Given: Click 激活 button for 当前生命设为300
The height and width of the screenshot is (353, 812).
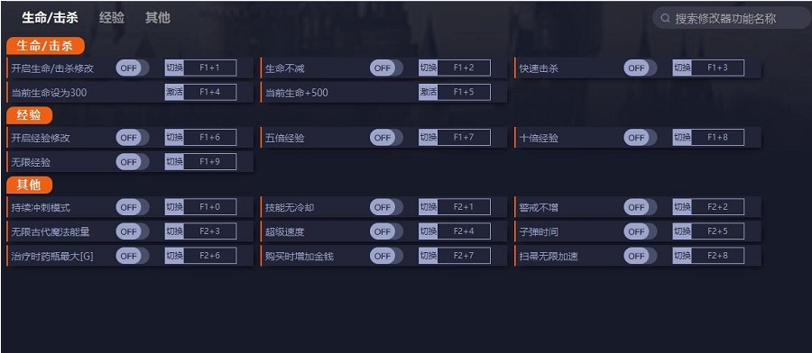Looking at the screenshot, I should (174, 92).
